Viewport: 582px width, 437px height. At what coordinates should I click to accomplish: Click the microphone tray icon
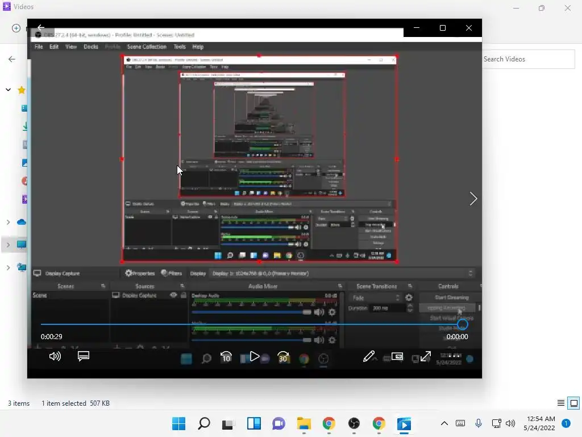(x=479, y=423)
